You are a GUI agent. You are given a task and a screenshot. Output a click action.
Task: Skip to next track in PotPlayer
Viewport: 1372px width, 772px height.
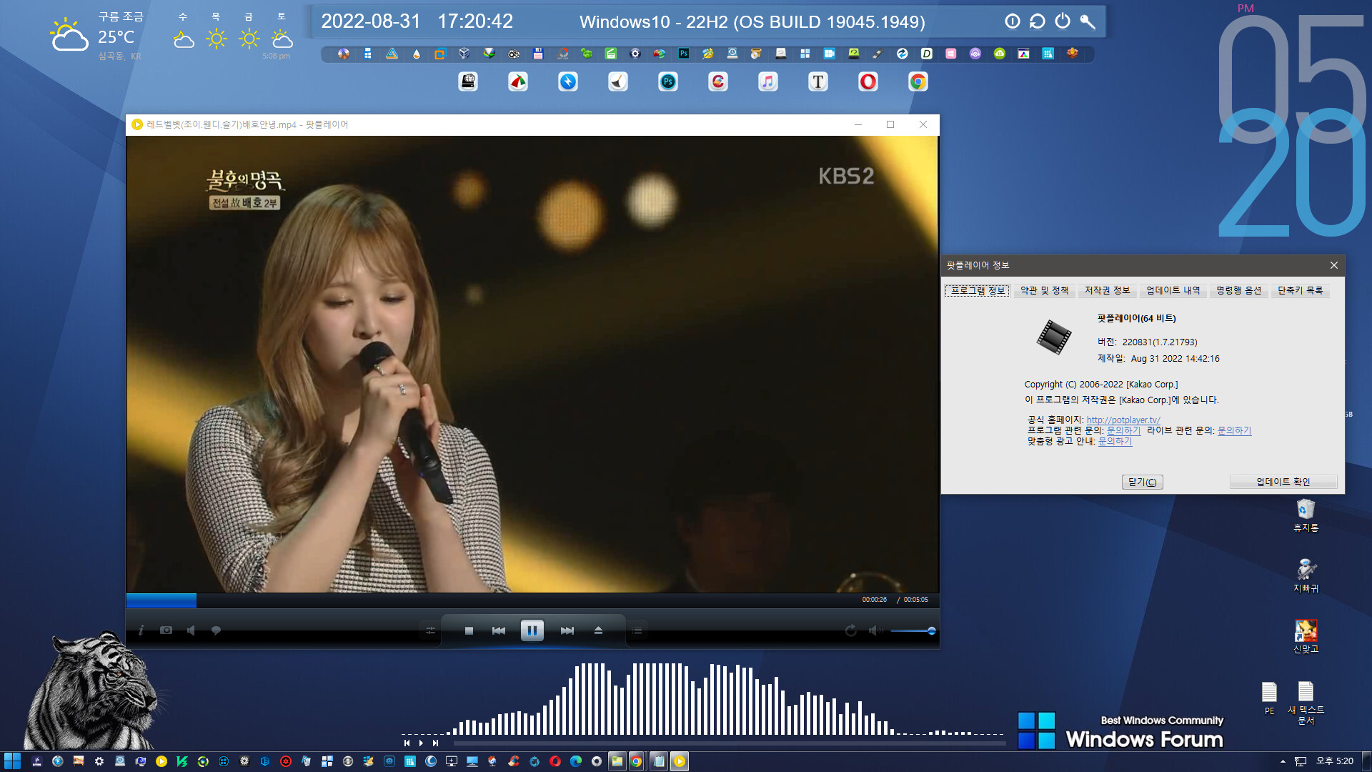click(567, 630)
